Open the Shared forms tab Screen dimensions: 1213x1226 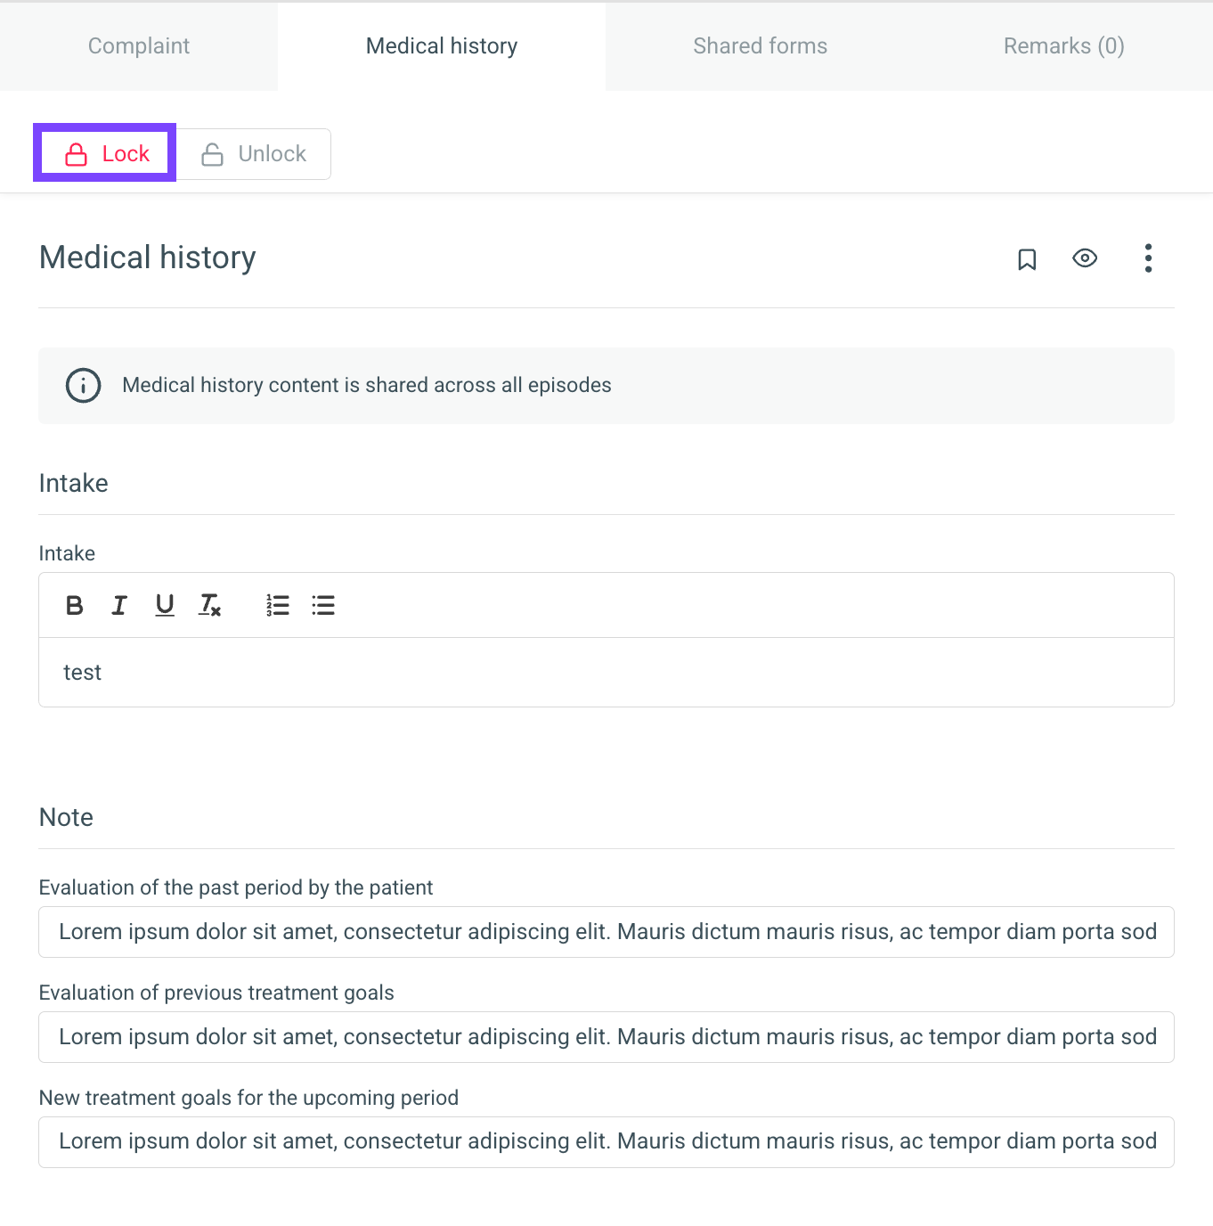tap(760, 46)
